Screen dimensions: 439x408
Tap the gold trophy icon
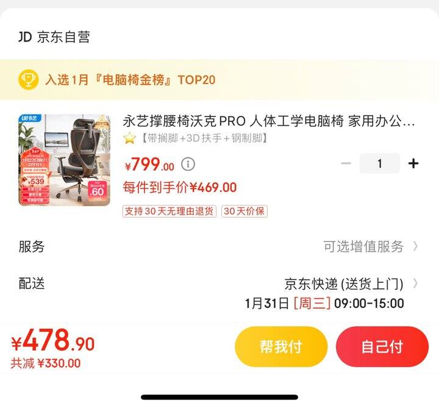click(x=28, y=79)
